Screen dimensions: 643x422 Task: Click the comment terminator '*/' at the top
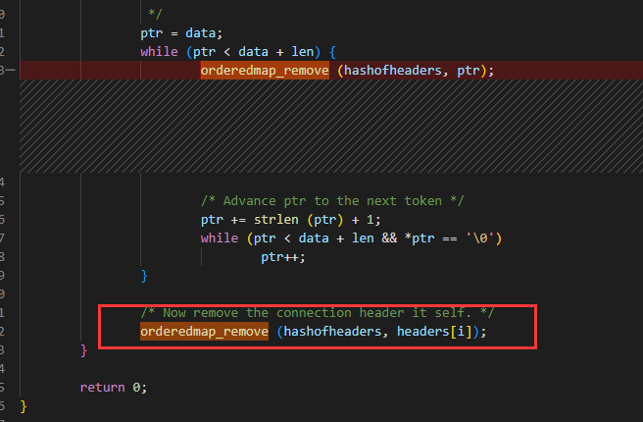(x=154, y=13)
